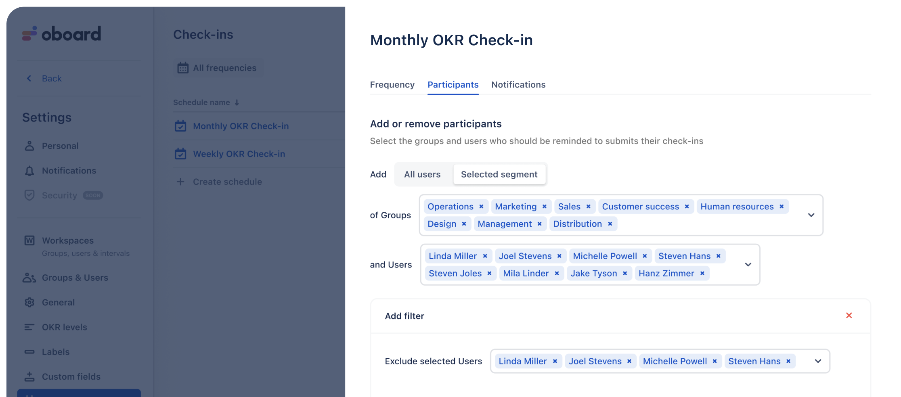Remove the Design group tag
The image size is (901, 397).
click(464, 224)
